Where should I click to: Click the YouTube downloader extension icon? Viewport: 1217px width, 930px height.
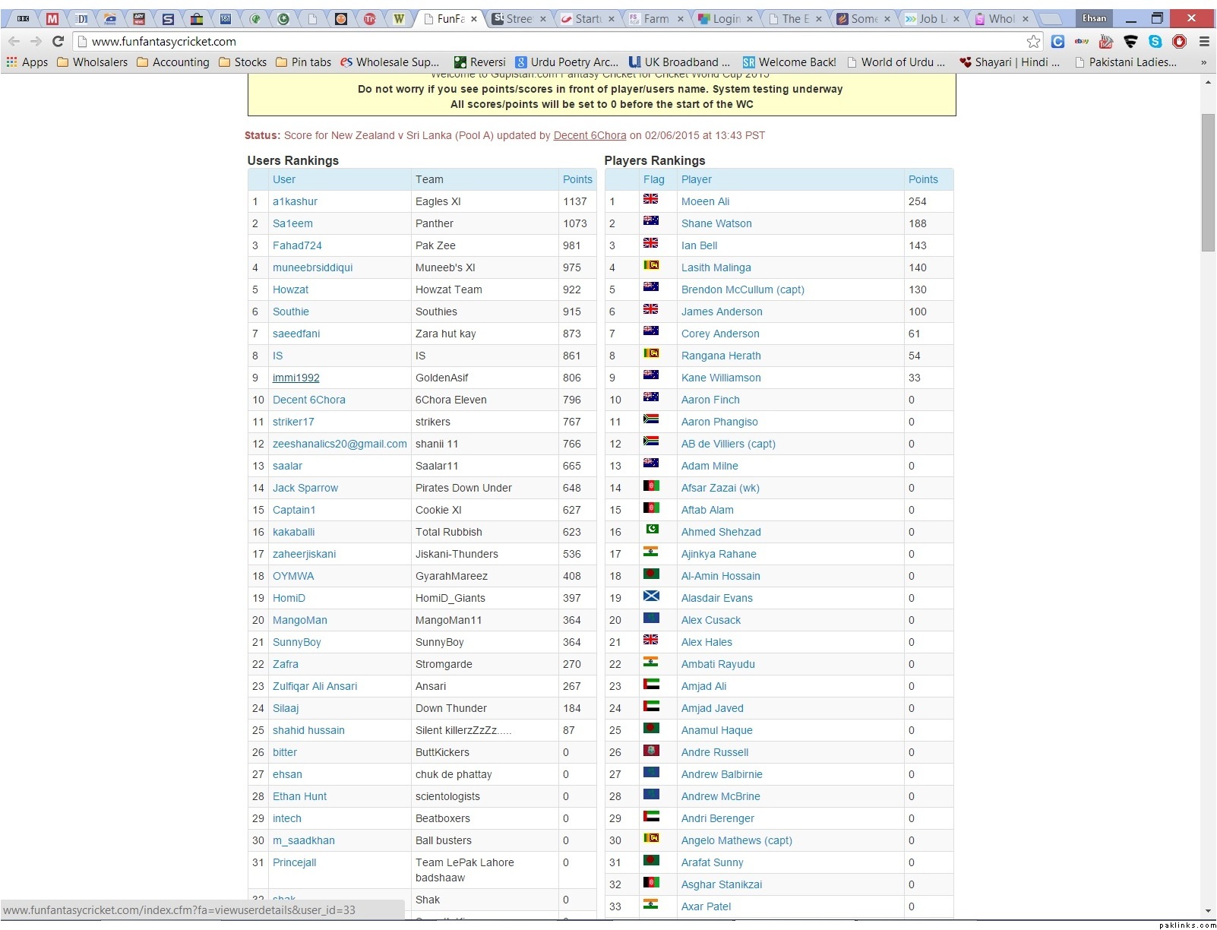point(1106,41)
